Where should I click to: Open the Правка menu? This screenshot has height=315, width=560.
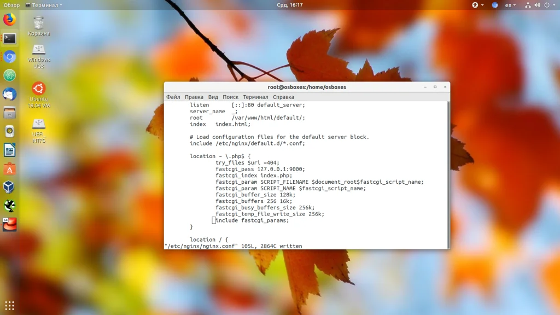coord(194,97)
